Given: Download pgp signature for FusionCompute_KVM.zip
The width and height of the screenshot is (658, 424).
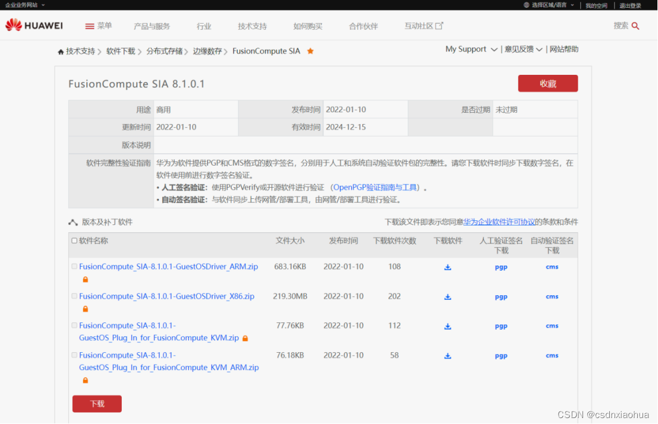Looking at the screenshot, I should [x=501, y=326].
